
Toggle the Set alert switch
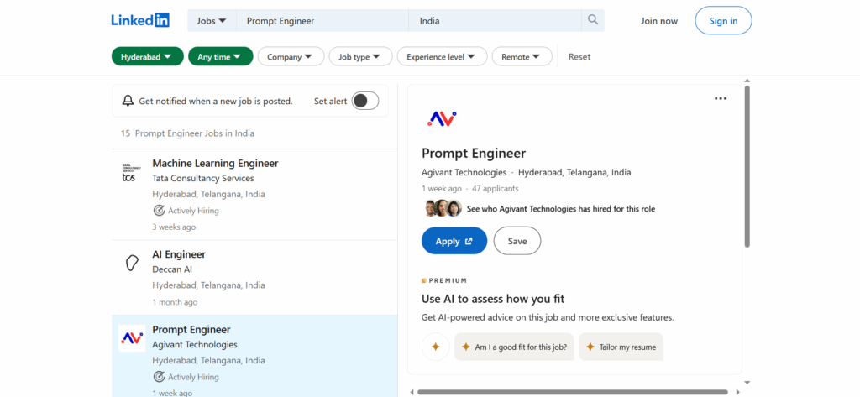pyautogui.click(x=364, y=101)
